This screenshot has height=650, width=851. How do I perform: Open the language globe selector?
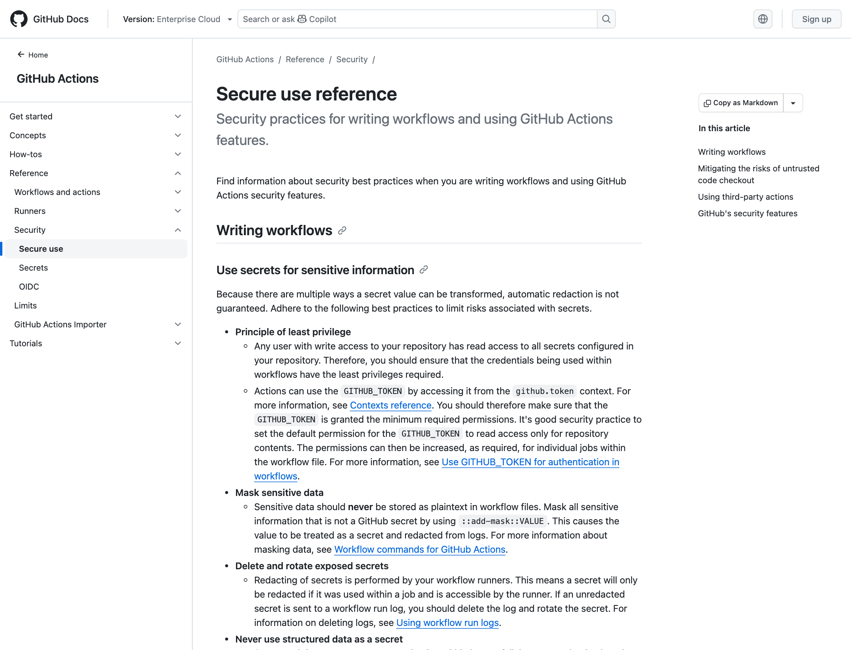point(763,19)
